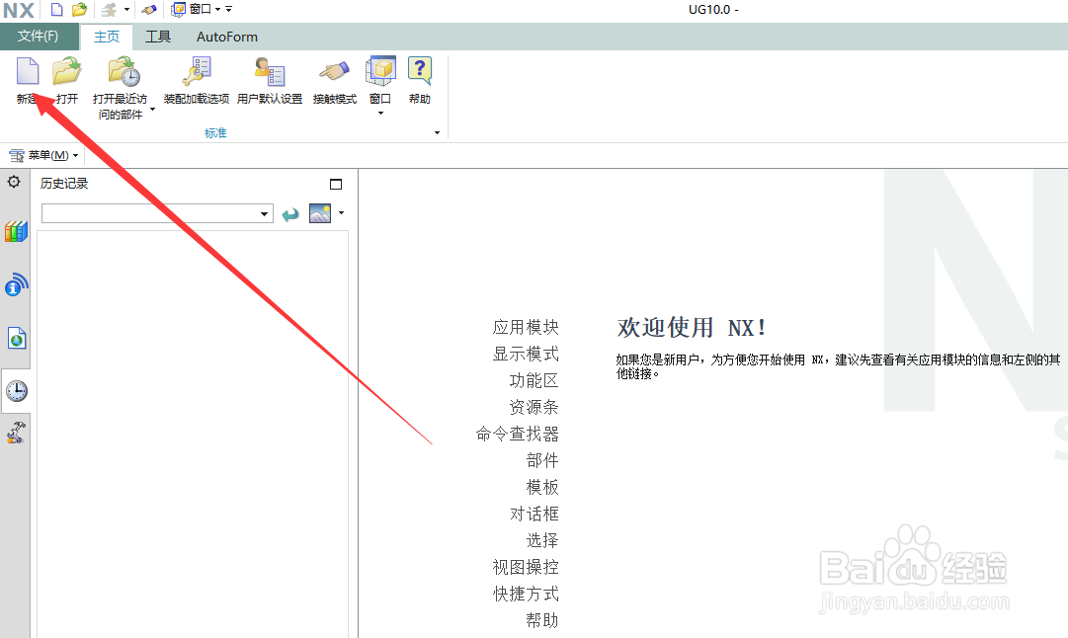Image resolution: width=1068 pixels, height=638 pixels.
Task: Open the blue info broadcast resource tab
Action: [x=16, y=284]
